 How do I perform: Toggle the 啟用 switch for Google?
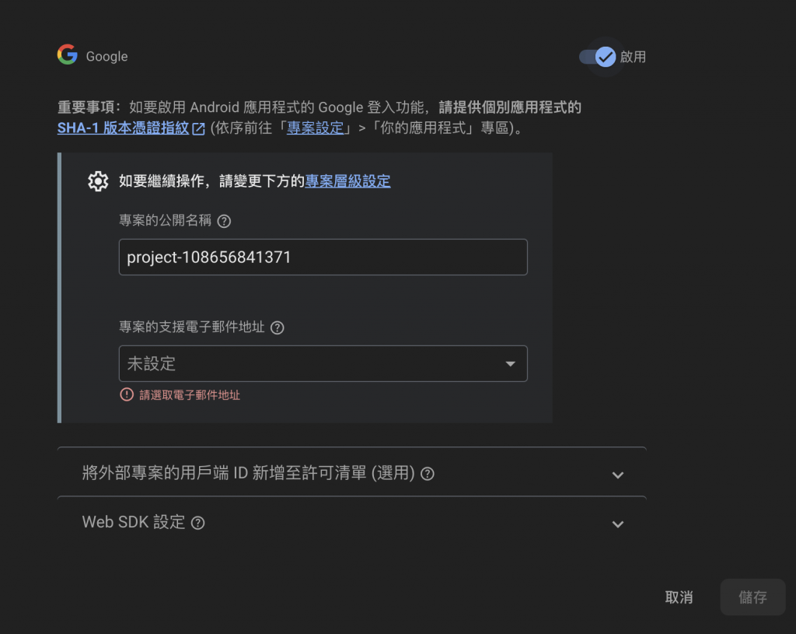point(598,57)
